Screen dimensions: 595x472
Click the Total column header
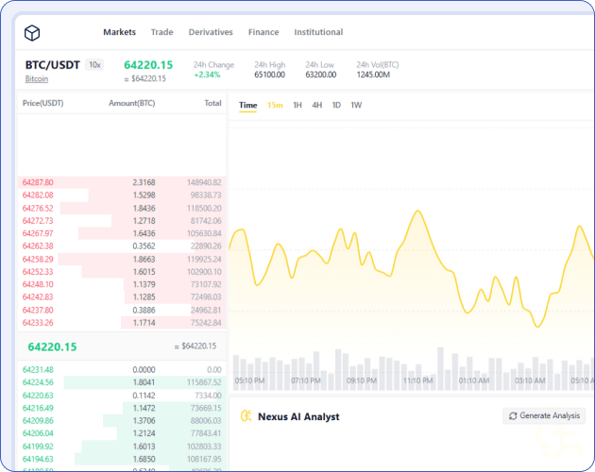(212, 103)
